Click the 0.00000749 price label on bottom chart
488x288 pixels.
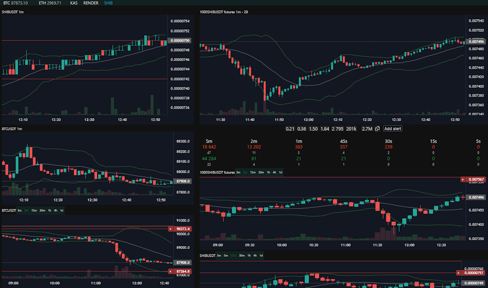point(474,283)
